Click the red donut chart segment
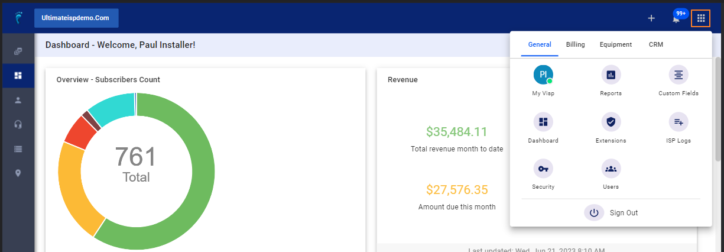This screenshot has width=724, height=252. pos(80,132)
